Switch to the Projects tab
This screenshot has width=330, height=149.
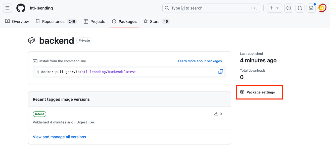[95, 22]
